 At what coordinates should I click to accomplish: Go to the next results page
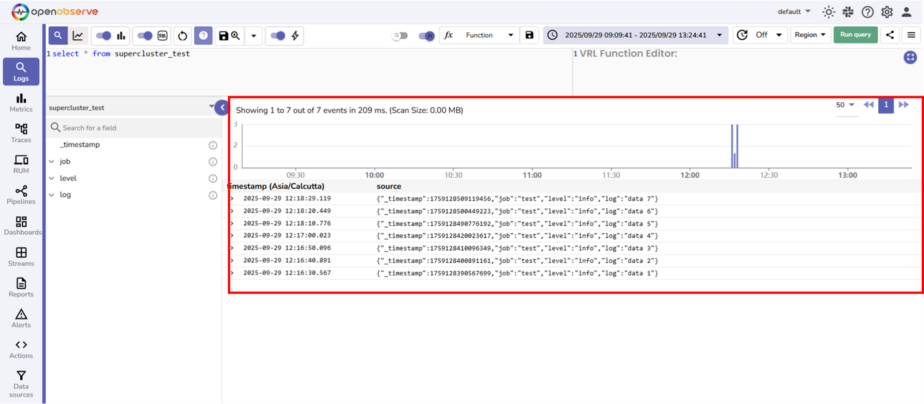(904, 105)
